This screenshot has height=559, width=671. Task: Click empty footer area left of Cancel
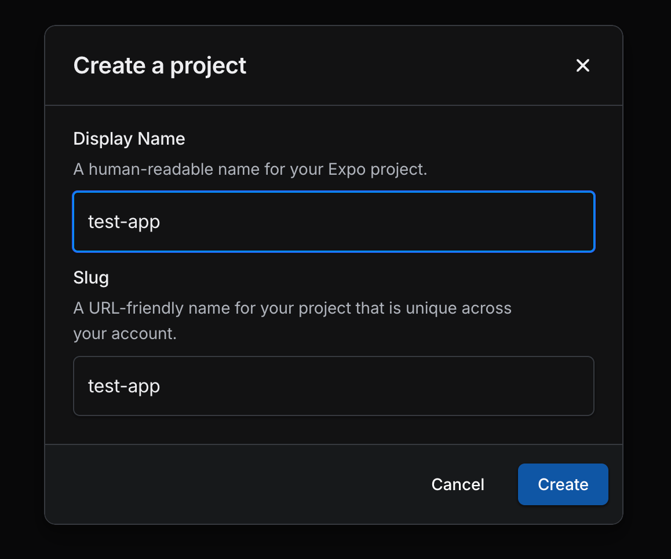coord(232,484)
